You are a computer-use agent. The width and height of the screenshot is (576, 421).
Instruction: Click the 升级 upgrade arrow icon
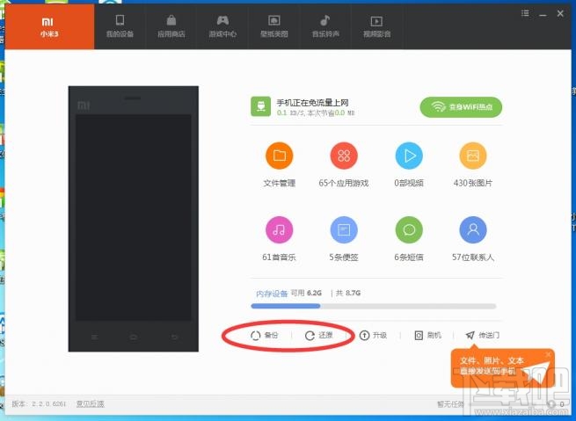click(364, 336)
